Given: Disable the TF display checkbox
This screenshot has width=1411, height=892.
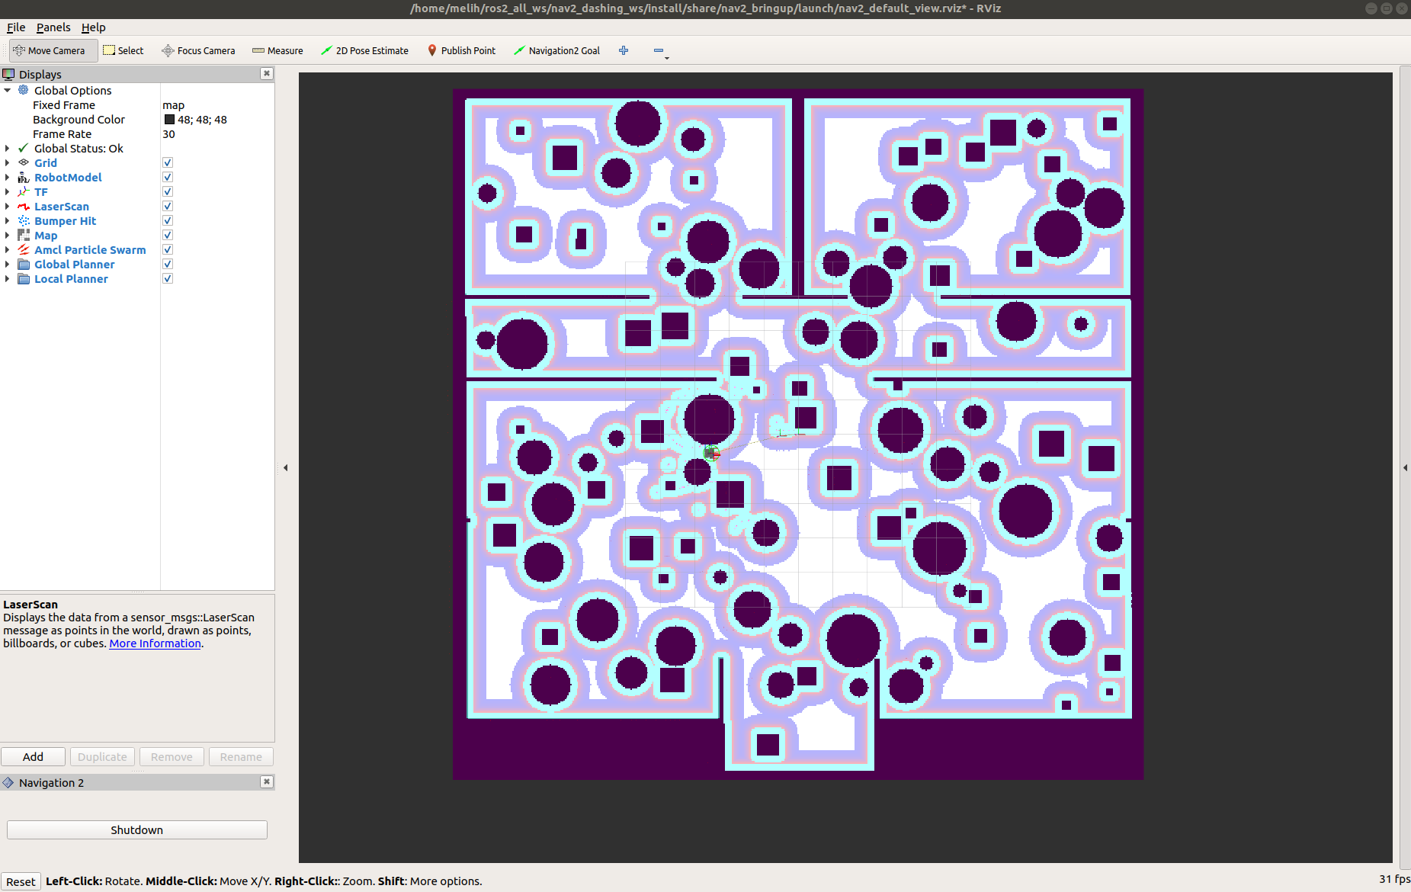Looking at the screenshot, I should click(x=168, y=191).
